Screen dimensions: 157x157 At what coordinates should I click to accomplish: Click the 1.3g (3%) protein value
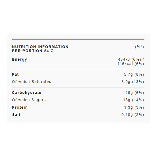click(134, 107)
